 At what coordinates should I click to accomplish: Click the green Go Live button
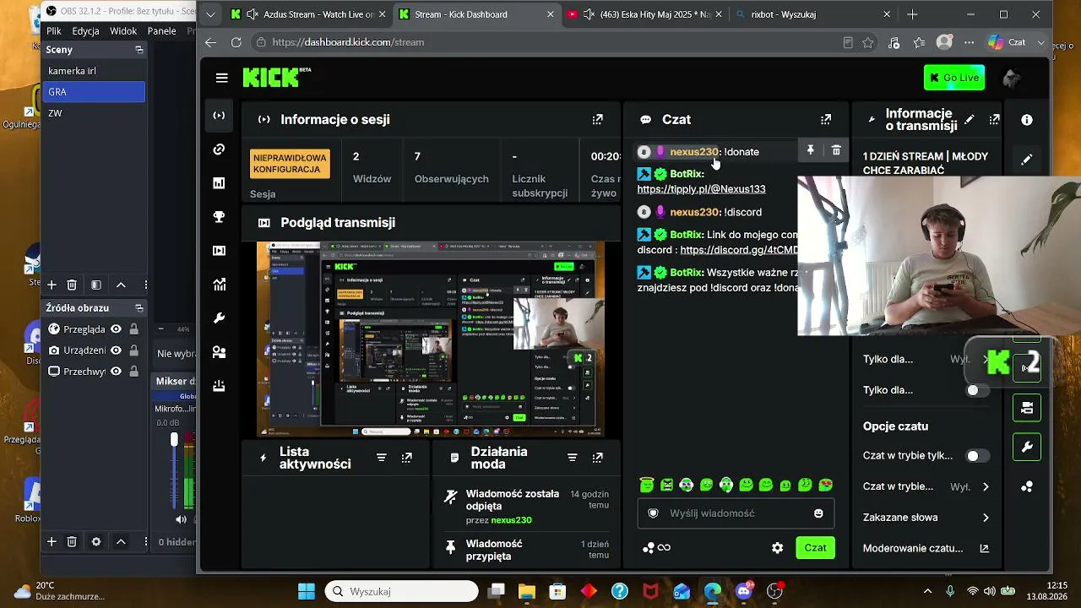[x=954, y=78]
